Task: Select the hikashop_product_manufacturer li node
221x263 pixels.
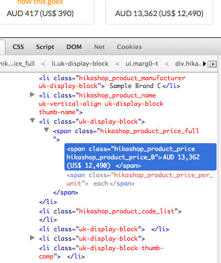Action: coord(112,82)
